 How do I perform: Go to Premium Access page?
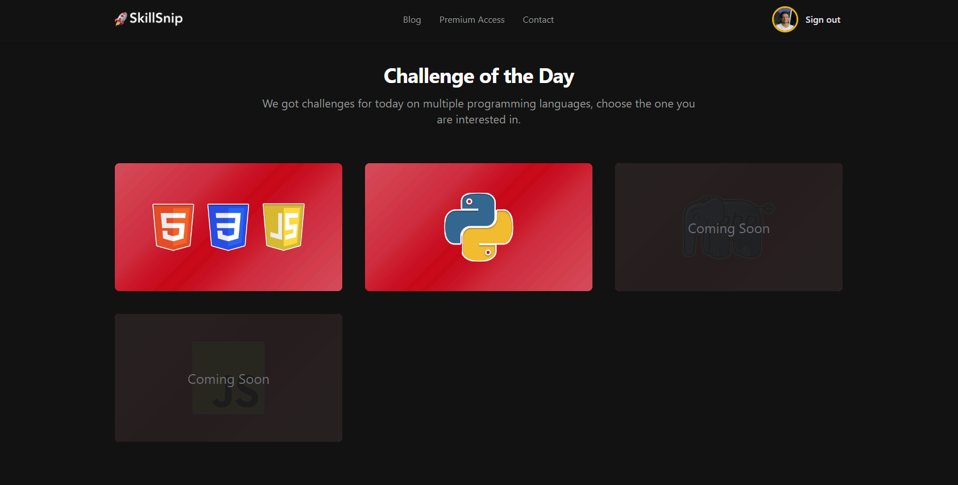pyautogui.click(x=472, y=20)
